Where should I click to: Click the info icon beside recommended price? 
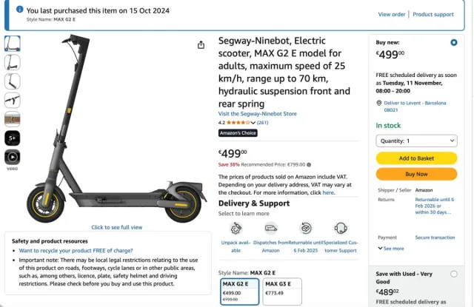309,165
